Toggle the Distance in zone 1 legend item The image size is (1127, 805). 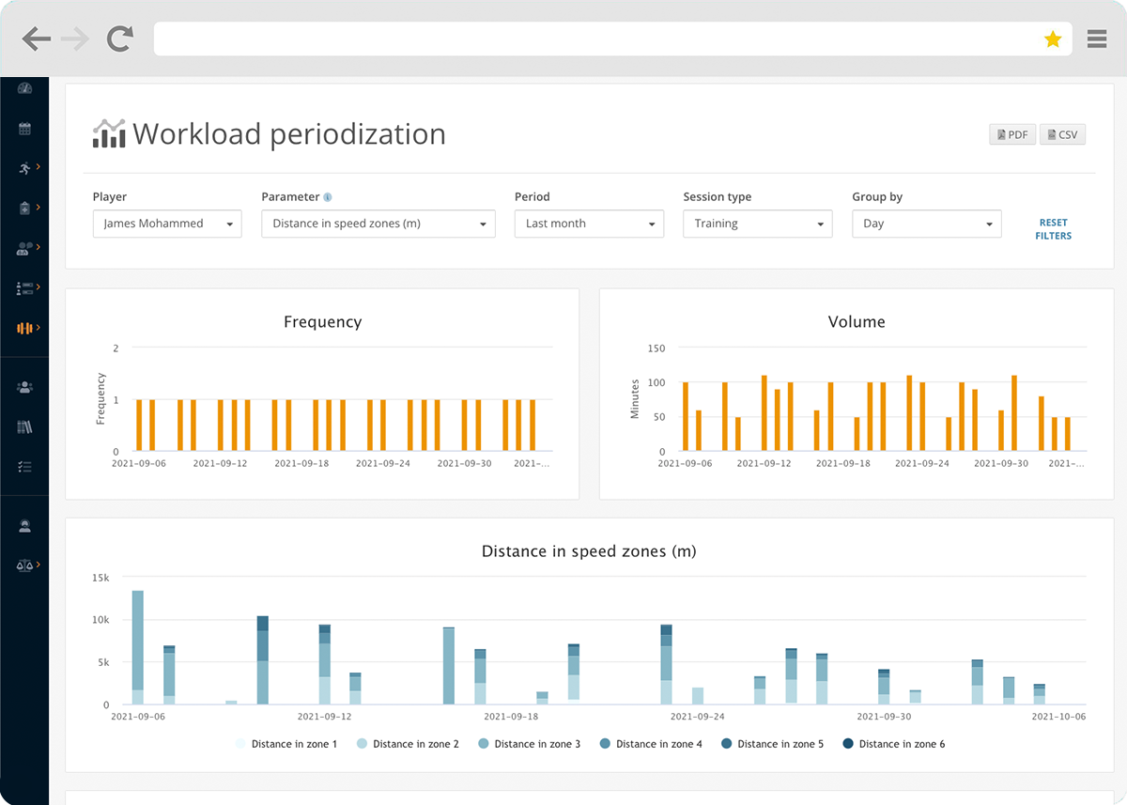(x=286, y=743)
